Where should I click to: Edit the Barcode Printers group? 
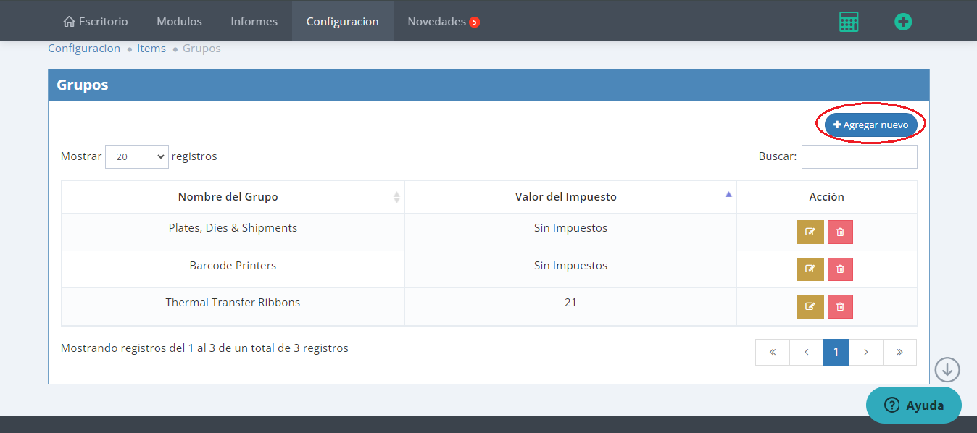click(810, 269)
